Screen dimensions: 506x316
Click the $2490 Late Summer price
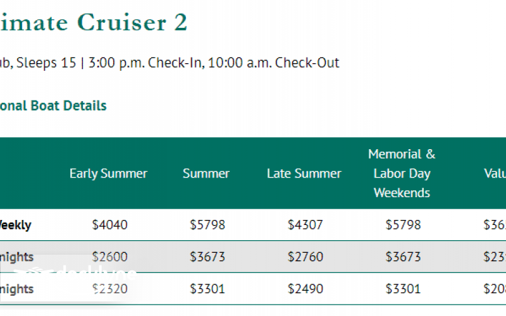pyautogui.click(x=305, y=289)
